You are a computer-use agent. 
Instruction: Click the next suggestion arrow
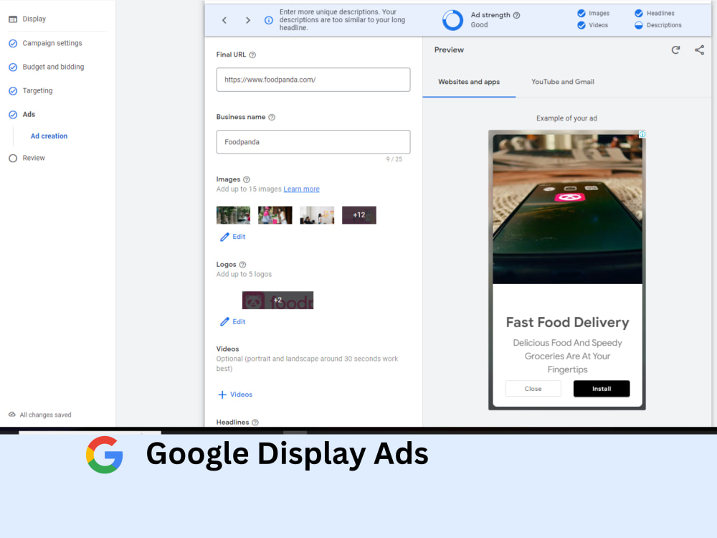coord(248,20)
